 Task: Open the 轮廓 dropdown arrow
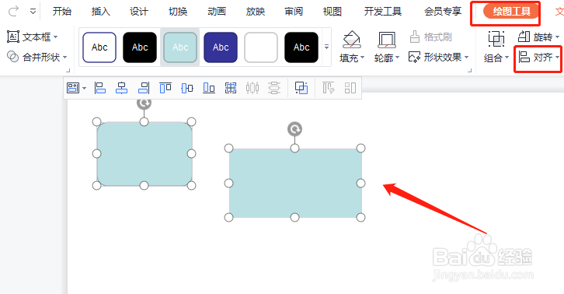pos(397,58)
